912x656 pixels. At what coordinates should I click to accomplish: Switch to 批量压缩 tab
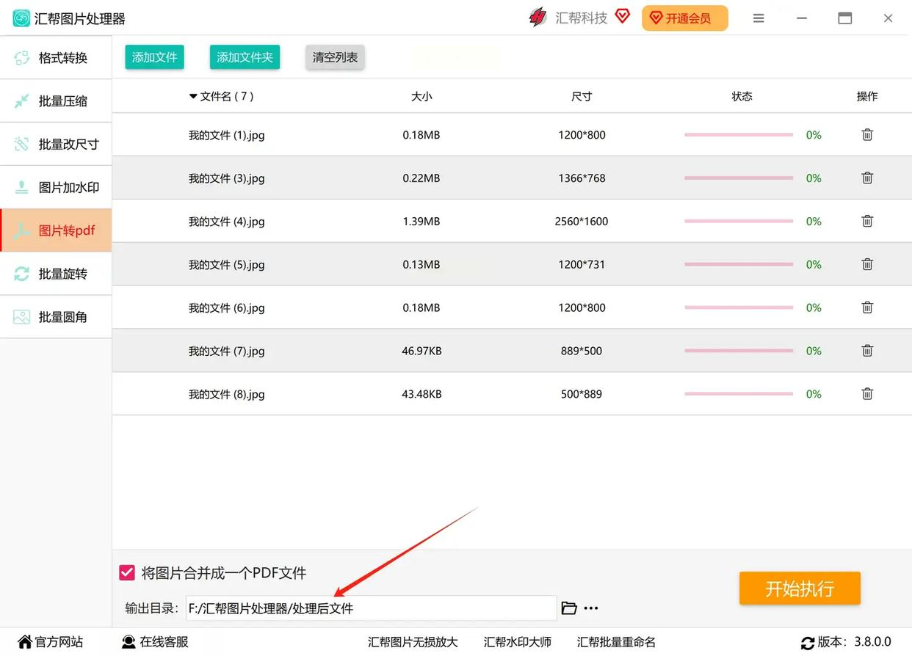(x=56, y=101)
